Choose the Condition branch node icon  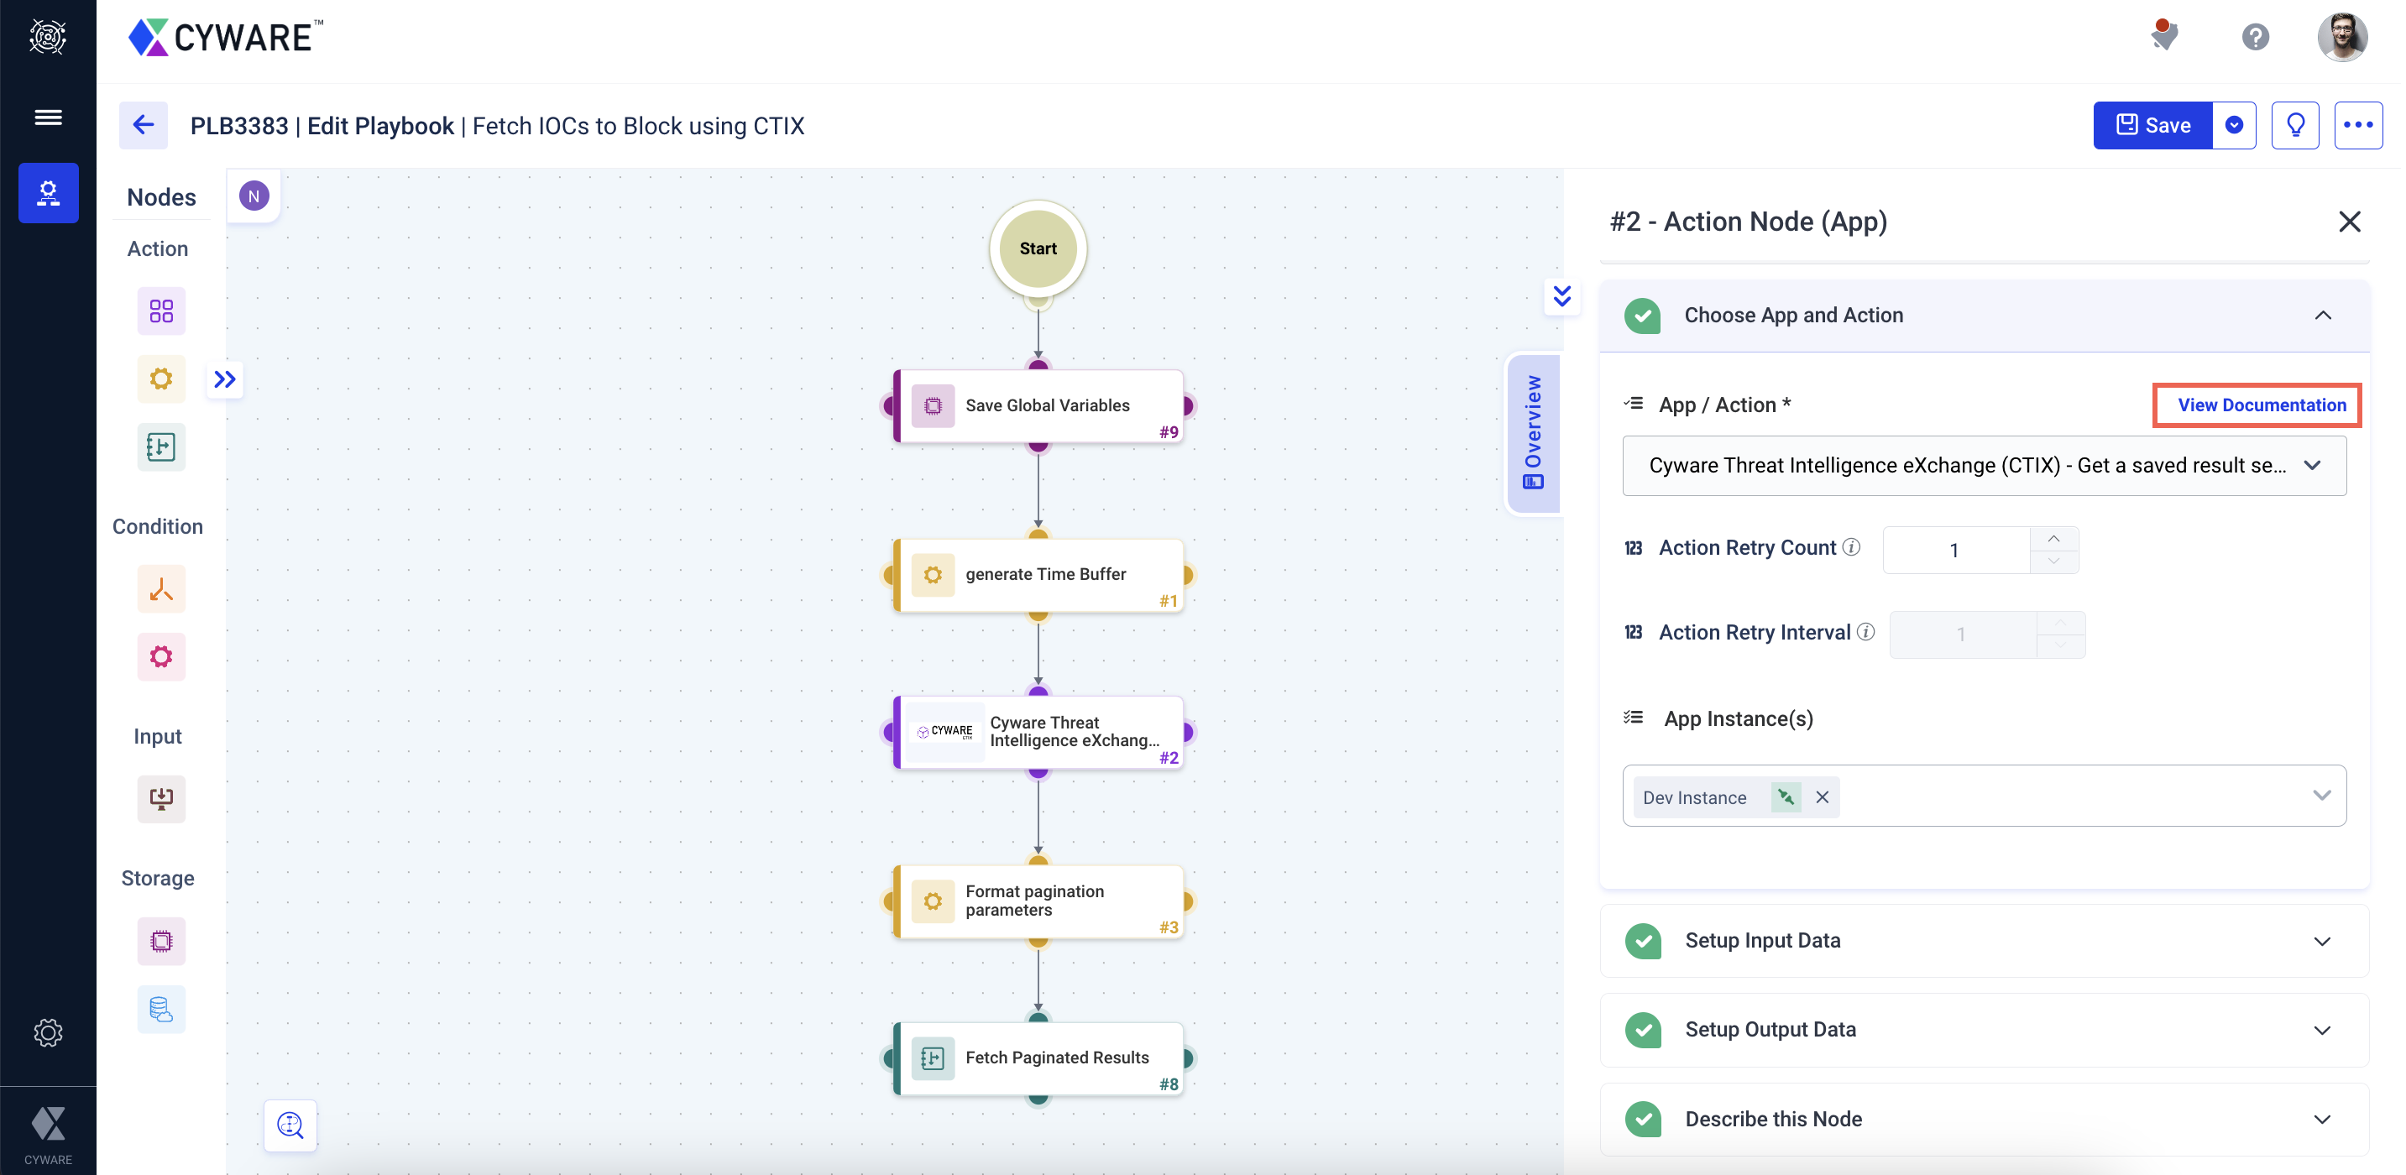(160, 589)
